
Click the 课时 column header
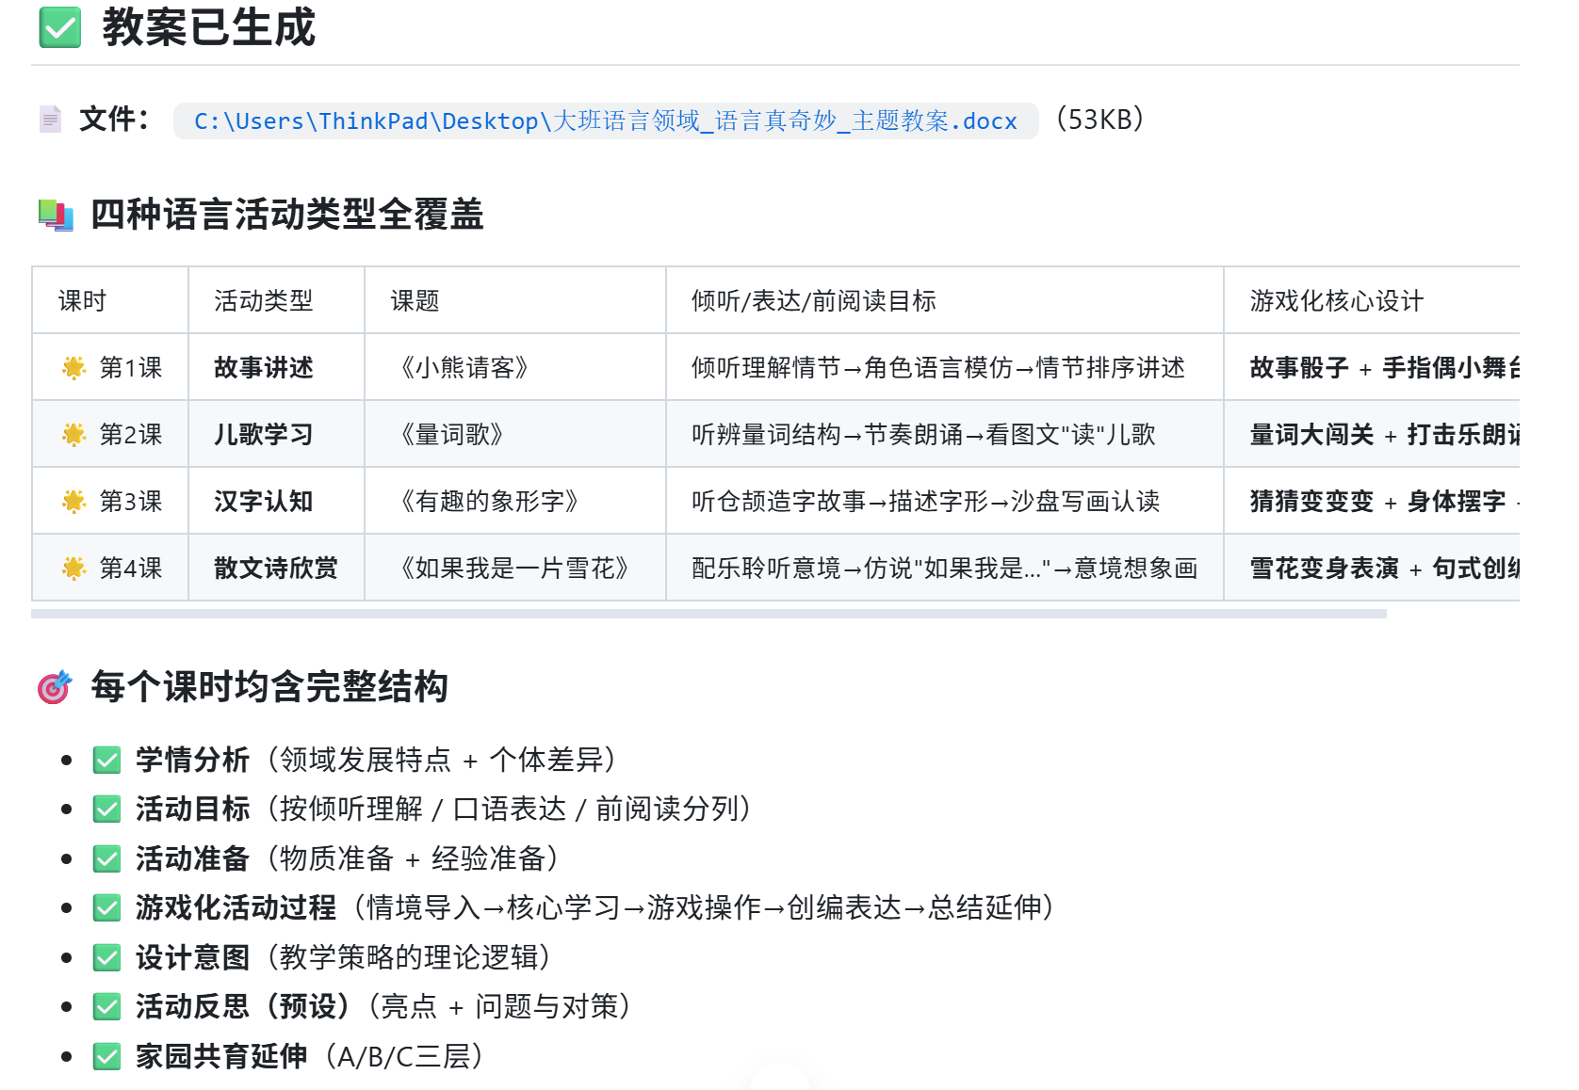point(110,300)
